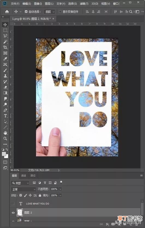Click the foreground color swatch
145x228 pixels.
click(4, 154)
